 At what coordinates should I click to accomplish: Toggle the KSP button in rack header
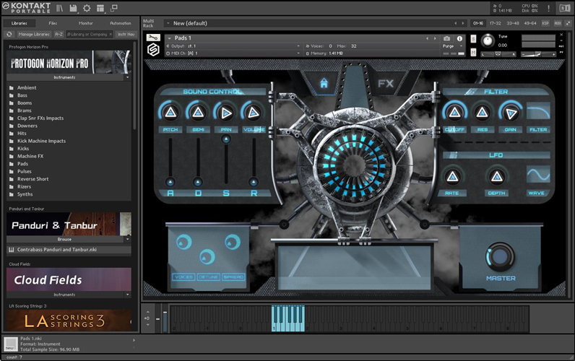(x=545, y=23)
